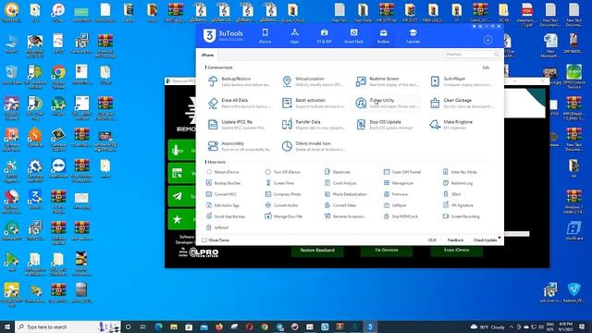The height and width of the screenshot is (333, 592).
Task: Open the Manage Desc File tool
Action: click(284, 216)
